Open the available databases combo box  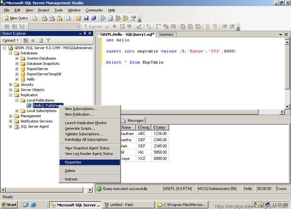coord(54,27)
